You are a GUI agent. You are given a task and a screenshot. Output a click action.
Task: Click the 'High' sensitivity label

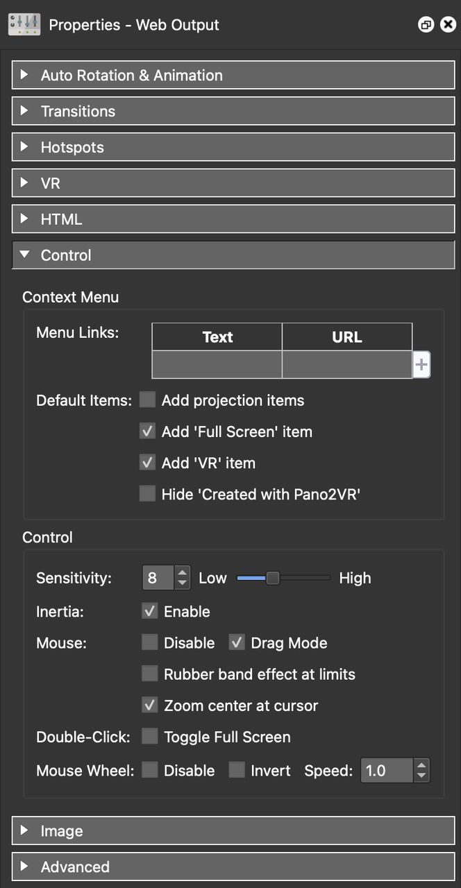pyautogui.click(x=355, y=578)
